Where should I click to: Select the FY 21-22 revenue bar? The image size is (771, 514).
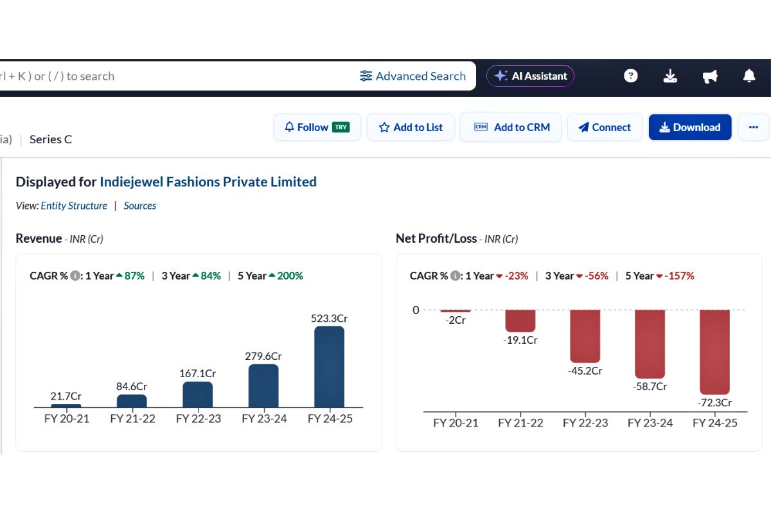coord(132,401)
